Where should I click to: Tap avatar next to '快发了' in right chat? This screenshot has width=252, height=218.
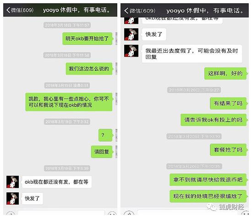[x=131, y=34]
